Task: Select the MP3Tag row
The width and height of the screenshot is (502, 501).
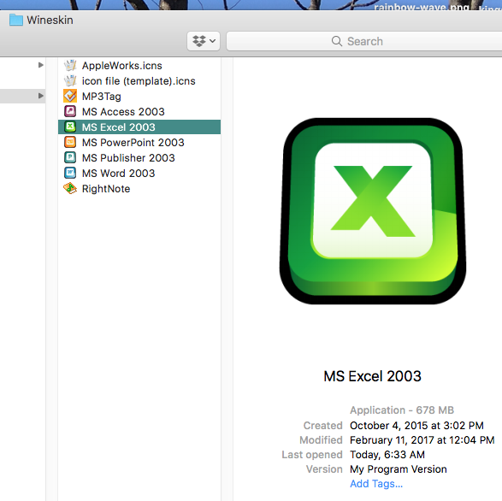Action: point(139,96)
